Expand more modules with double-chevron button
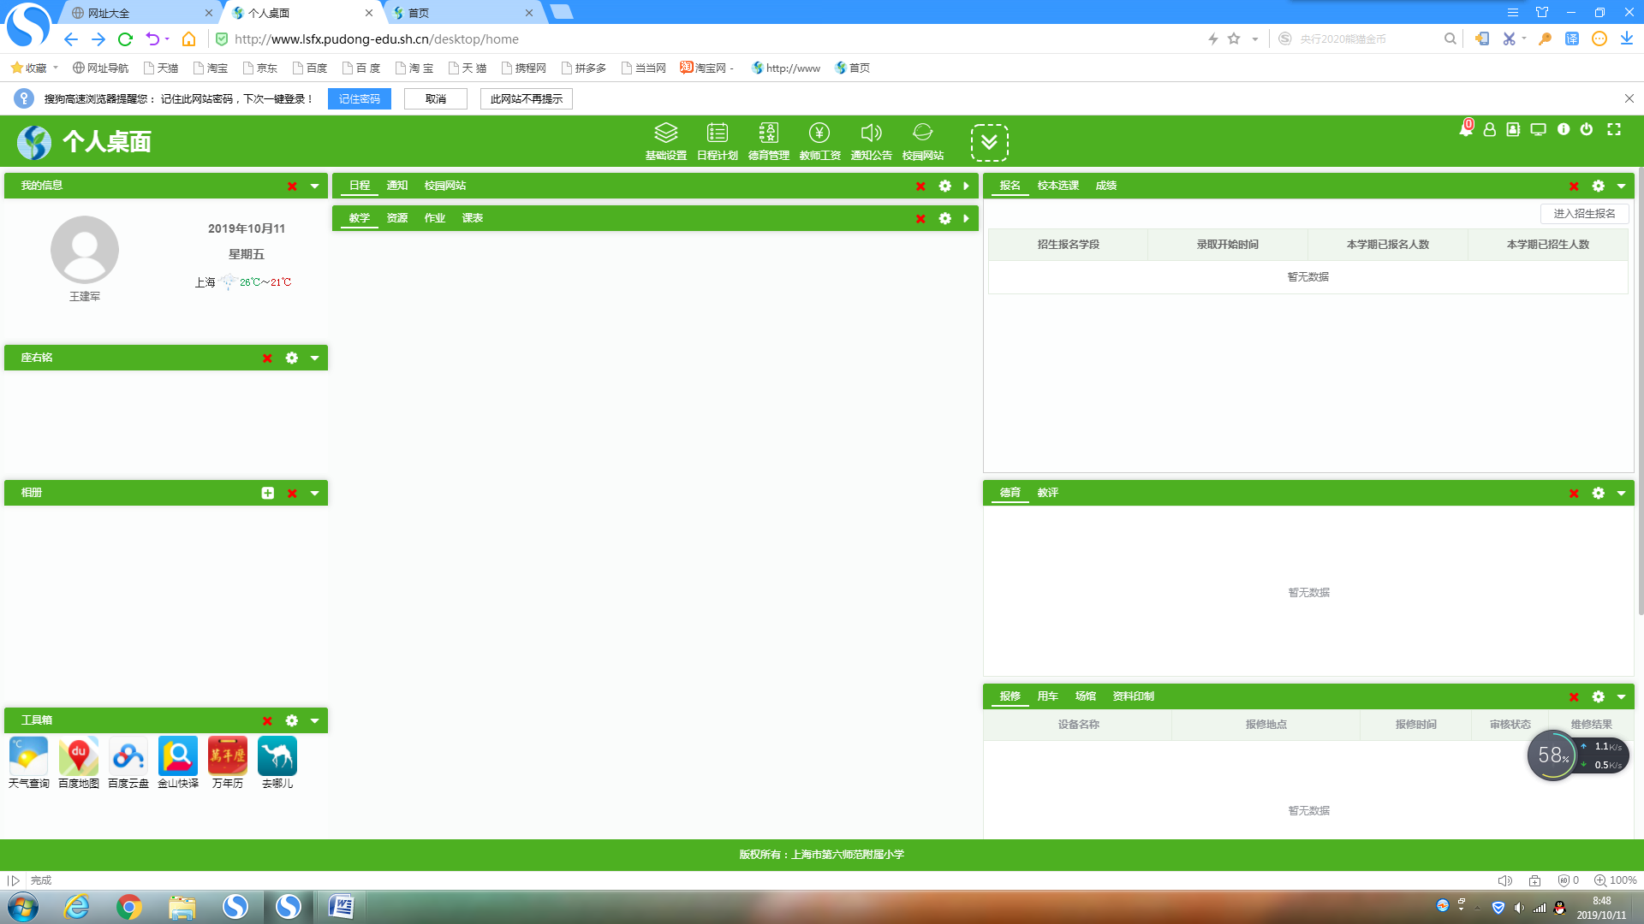1644x924 pixels. [989, 142]
